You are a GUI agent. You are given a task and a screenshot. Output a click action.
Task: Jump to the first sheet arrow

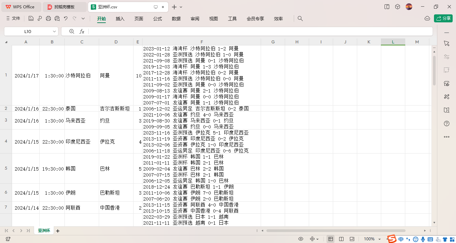coord(6,231)
